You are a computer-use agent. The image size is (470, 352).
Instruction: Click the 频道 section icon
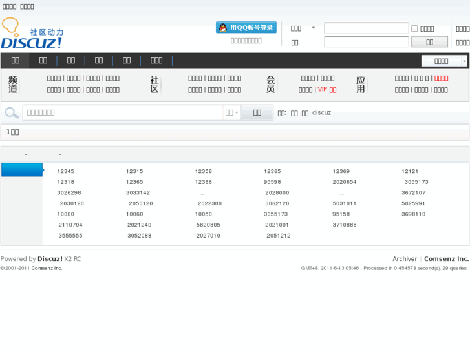13,84
